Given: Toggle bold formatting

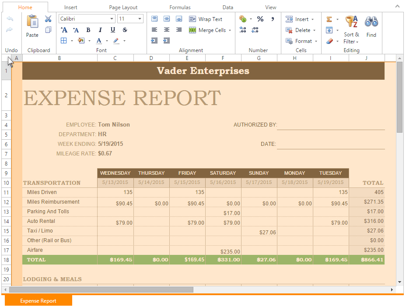Looking at the screenshot, I should [x=88, y=30].
